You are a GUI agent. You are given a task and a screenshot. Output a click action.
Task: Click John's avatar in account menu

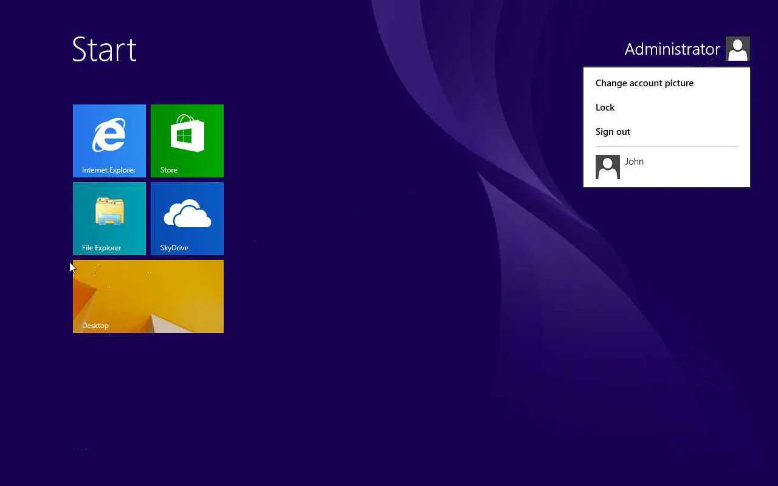tap(608, 167)
